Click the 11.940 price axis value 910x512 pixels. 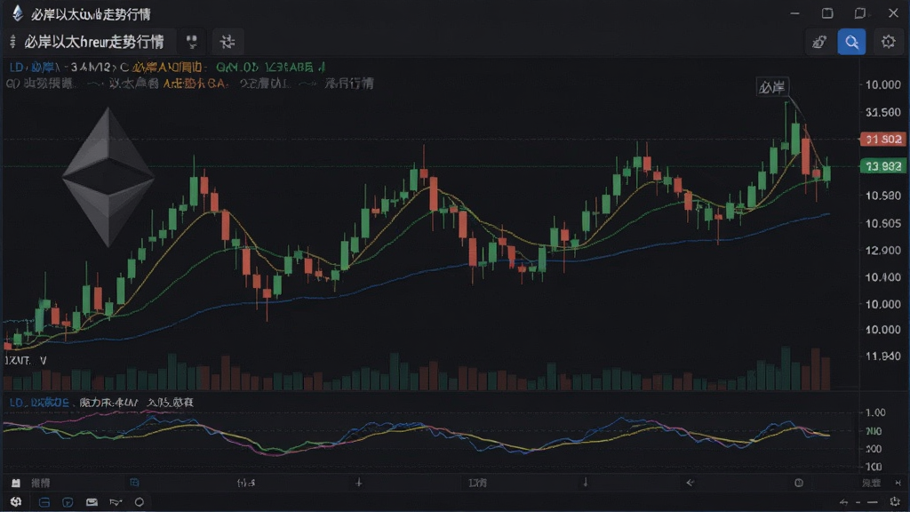[883, 356]
